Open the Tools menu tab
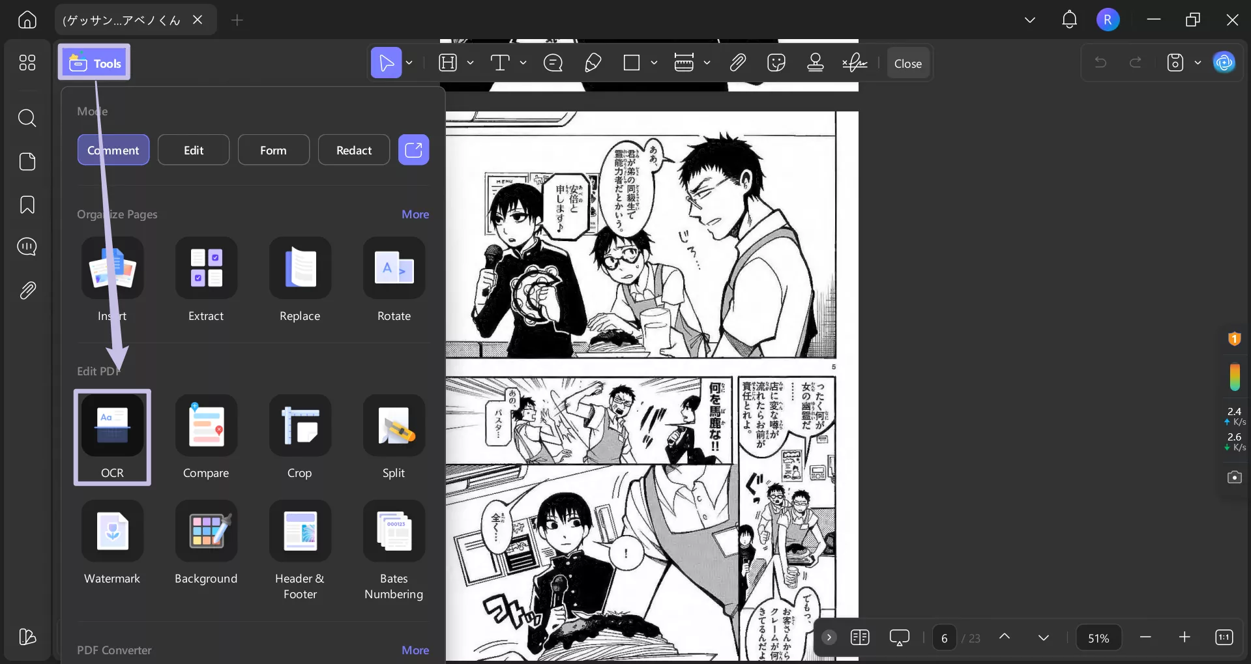1251x664 pixels. (95, 63)
